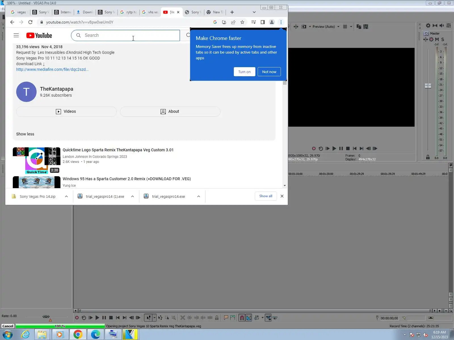Switch to the 'vhs ve' Google tab
The image size is (454, 340).
coord(150,12)
